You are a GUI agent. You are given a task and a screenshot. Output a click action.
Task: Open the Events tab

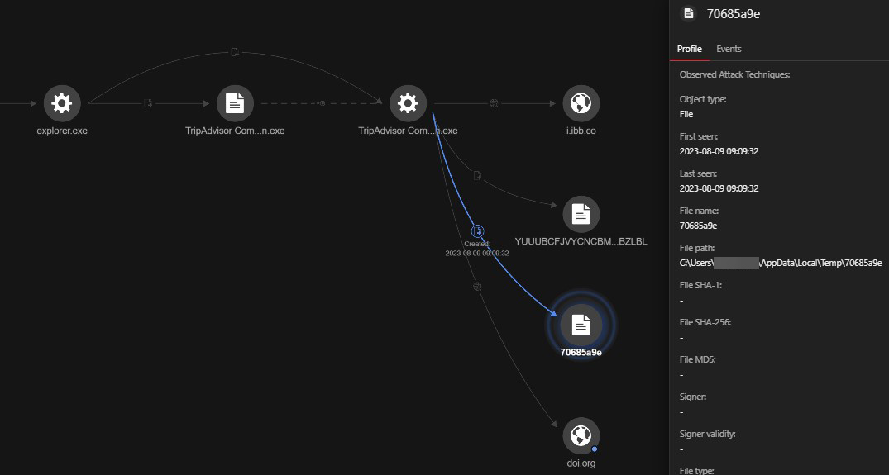(x=729, y=49)
